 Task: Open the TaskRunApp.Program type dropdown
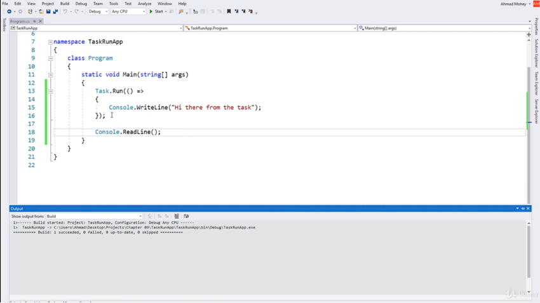click(271, 28)
